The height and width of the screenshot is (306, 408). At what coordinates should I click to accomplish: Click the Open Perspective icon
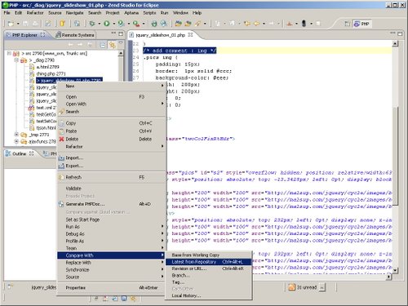(x=347, y=24)
